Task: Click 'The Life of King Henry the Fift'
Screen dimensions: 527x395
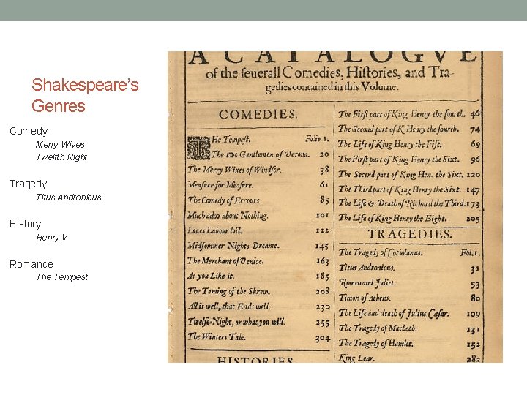Action: coord(390,144)
